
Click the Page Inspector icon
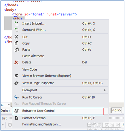pos(16,83)
